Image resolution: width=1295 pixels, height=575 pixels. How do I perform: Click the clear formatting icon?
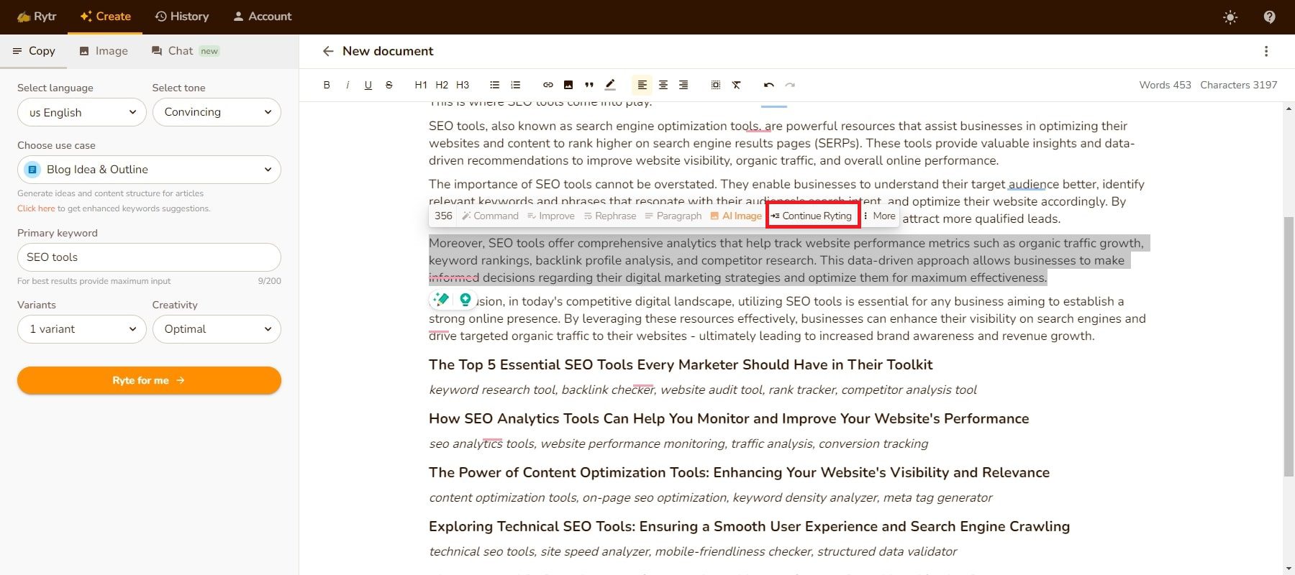click(x=737, y=85)
